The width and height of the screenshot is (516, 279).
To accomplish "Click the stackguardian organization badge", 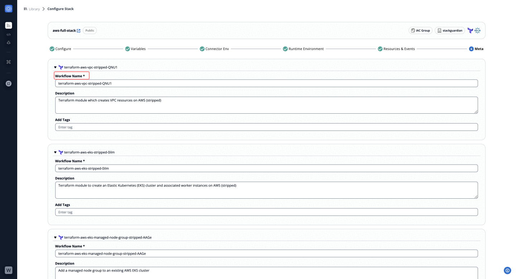I will [x=450, y=30].
